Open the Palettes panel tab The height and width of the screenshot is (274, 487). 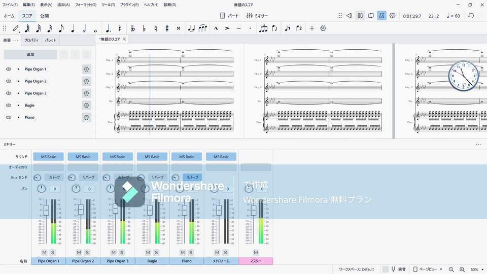[x=50, y=41]
